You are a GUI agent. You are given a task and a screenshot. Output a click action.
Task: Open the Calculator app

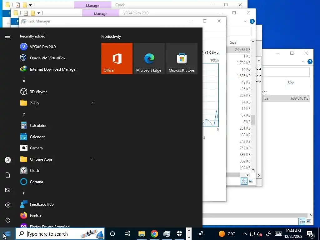tap(33, 126)
